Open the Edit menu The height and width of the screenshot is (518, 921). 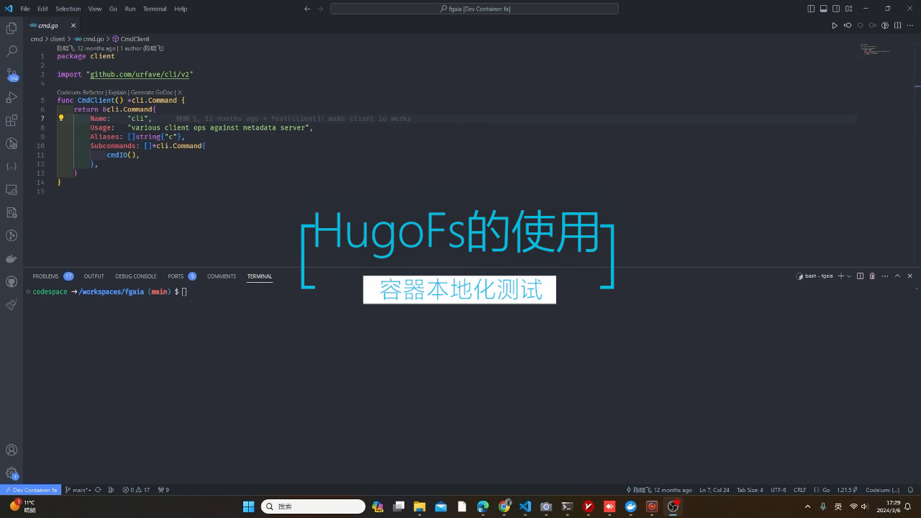[x=42, y=9]
